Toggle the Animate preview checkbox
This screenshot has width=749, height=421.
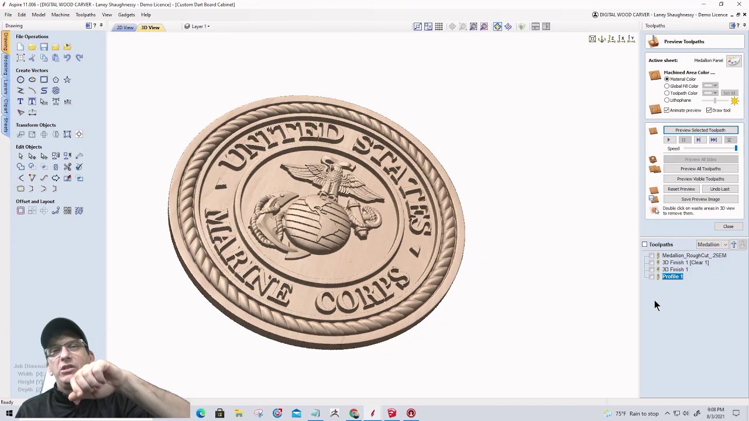[x=666, y=110]
